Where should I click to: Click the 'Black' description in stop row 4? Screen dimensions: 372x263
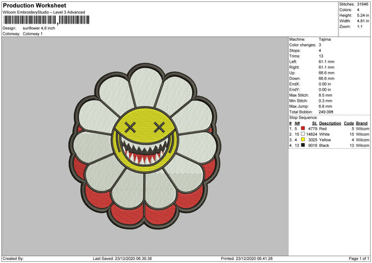324,145
